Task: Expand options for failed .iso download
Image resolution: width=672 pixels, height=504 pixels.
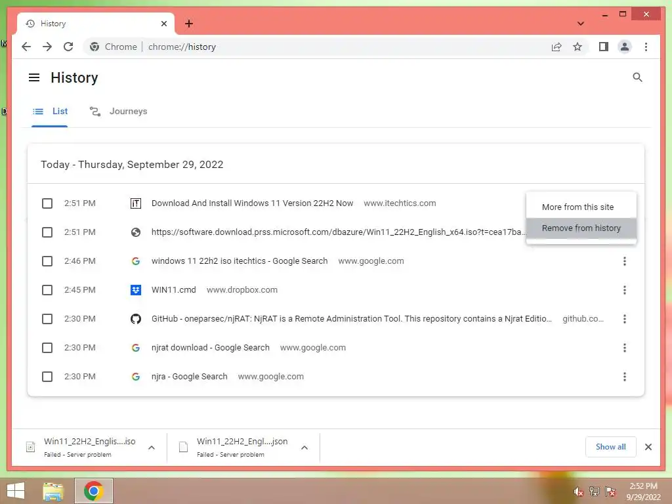Action: click(x=152, y=448)
